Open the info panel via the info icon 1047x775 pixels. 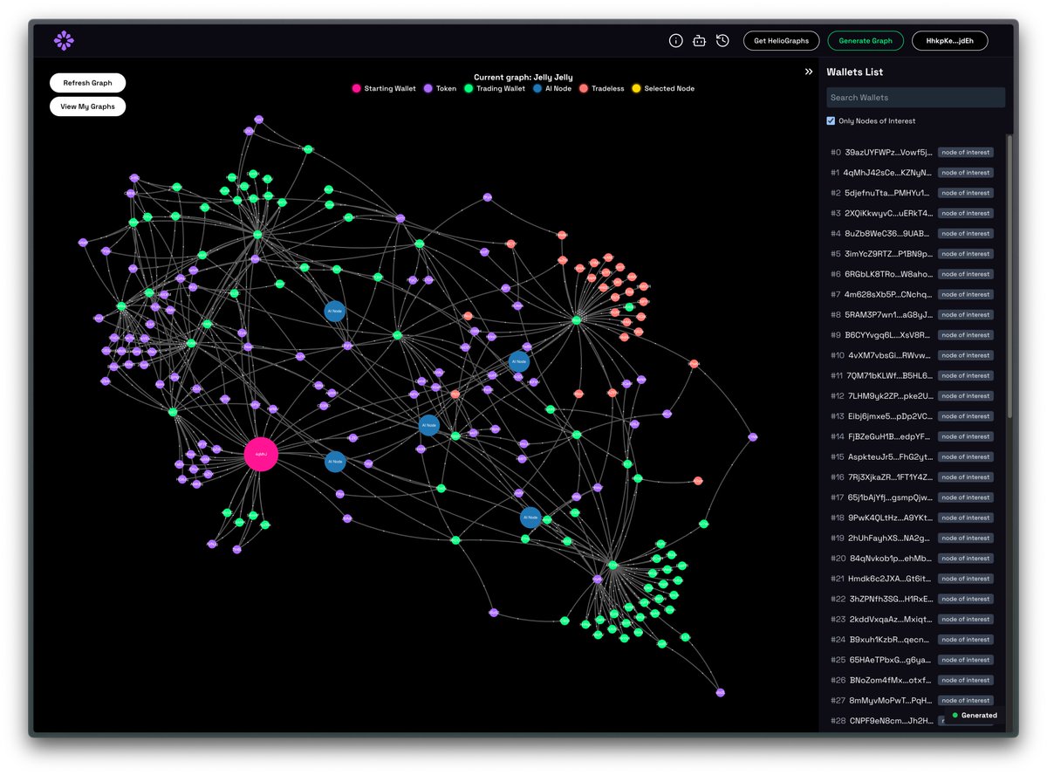point(675,40)
